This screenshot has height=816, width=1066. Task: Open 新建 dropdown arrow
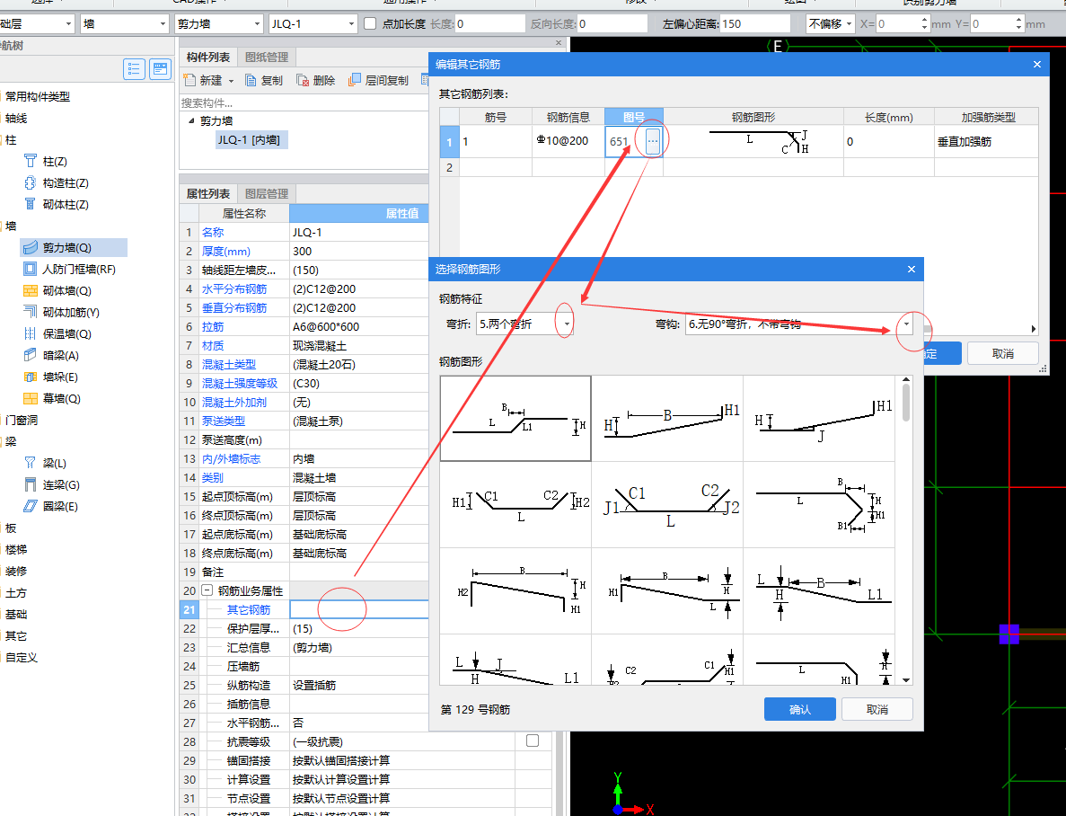click(x=231, y=81)
